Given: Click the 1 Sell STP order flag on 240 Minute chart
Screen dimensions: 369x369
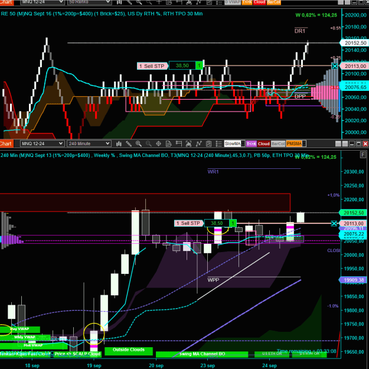Looking at the screenshot, I should click(189, 223).
